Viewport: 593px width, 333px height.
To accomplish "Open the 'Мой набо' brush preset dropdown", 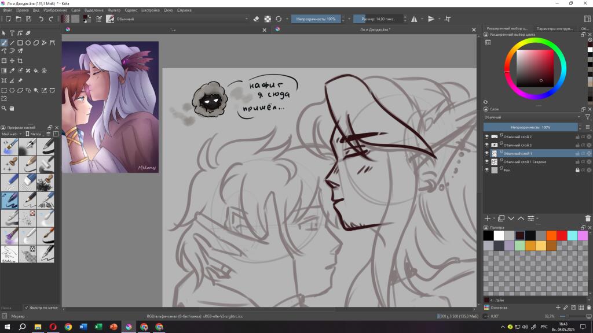I will point(12,134).
